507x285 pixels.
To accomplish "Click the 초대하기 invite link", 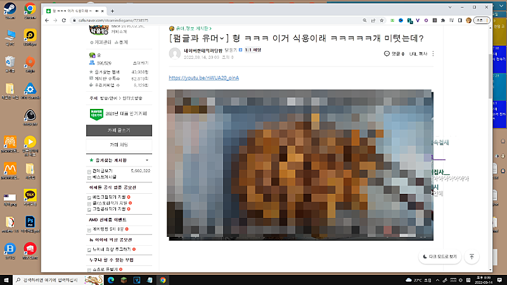I will click(x=141, y=63).
